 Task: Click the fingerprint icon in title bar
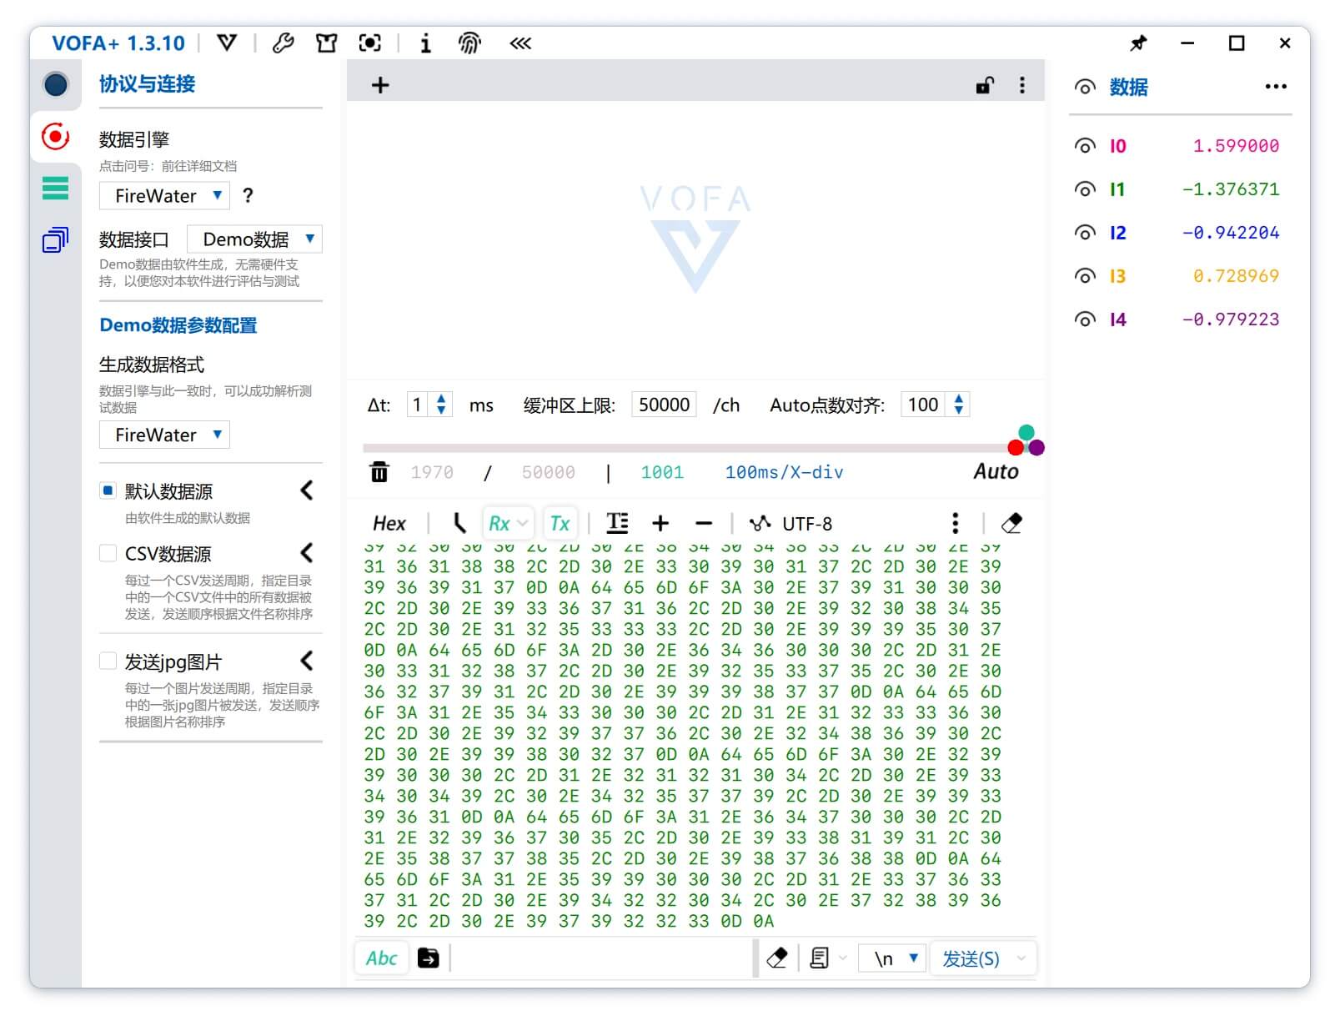pyautogui.click(x=469, y=43)
